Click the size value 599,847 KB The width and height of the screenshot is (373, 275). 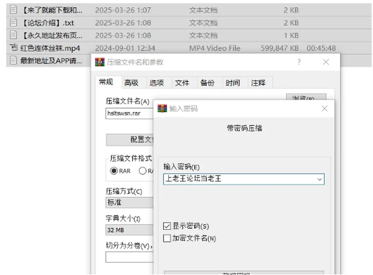tap(279, 48)
